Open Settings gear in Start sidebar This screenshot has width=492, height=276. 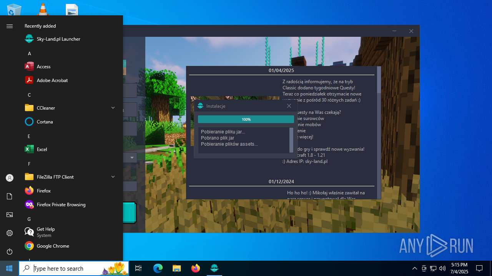point(10,233)
